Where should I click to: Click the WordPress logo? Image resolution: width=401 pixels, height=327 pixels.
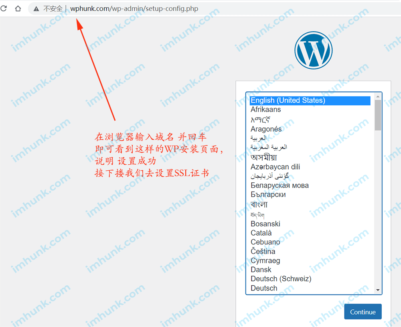click(x=313, y=50)
